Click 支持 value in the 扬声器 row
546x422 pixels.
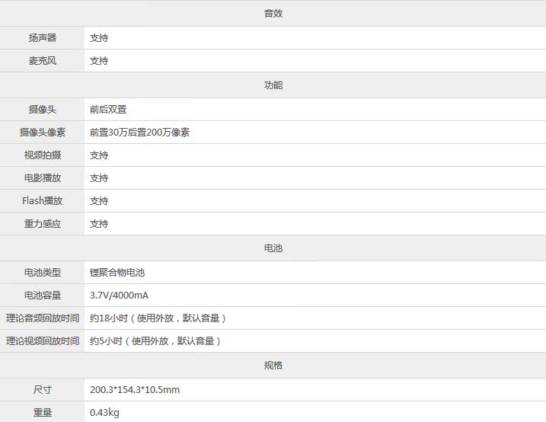[x=99, y=37]
